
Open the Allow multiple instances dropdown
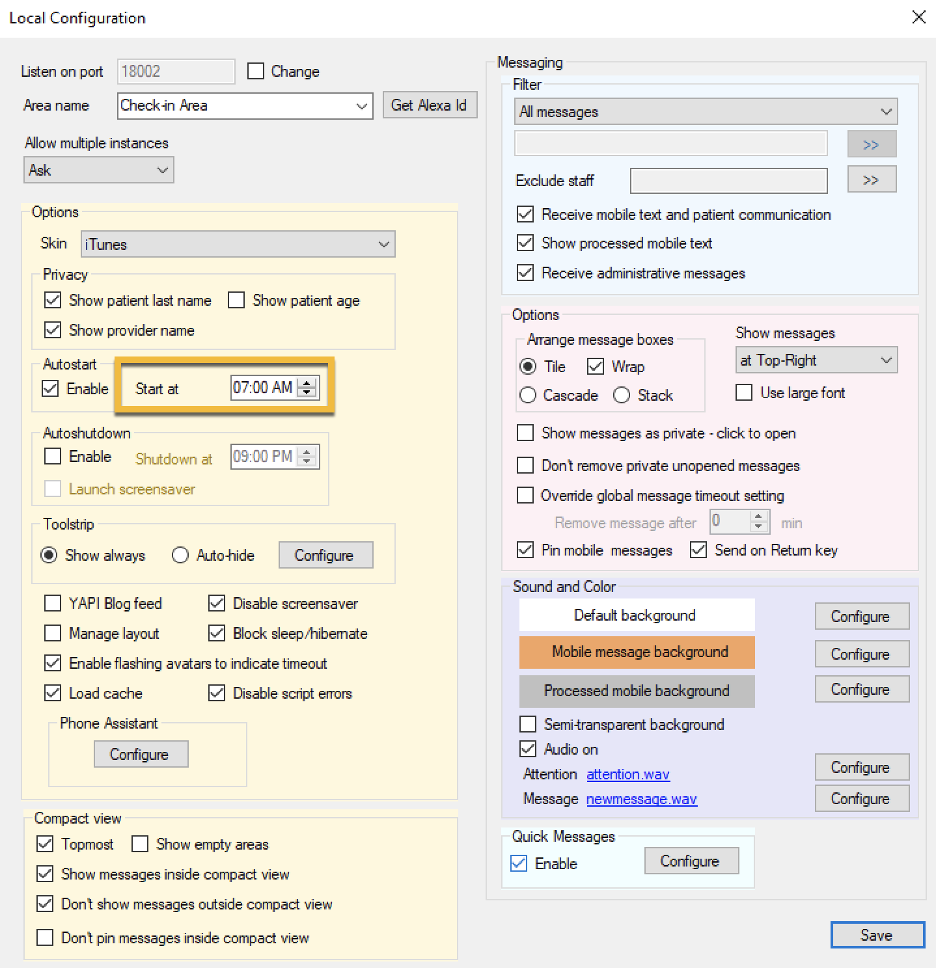click(99, 170)
